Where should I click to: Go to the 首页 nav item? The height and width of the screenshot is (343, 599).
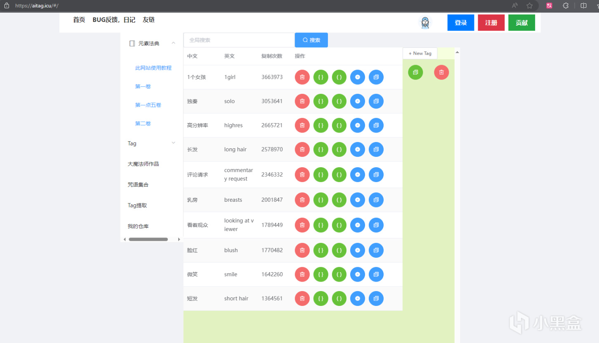click(x=79, y=20)
